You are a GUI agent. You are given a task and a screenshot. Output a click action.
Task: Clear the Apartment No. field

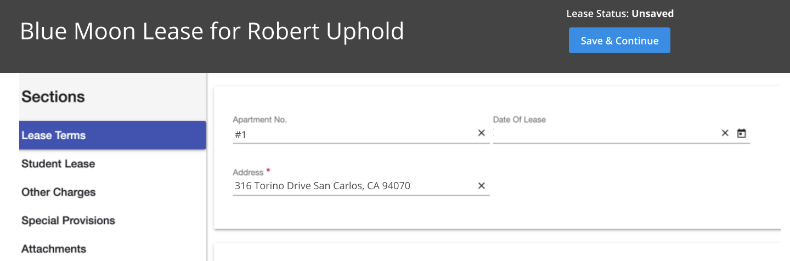click(481, 133)
